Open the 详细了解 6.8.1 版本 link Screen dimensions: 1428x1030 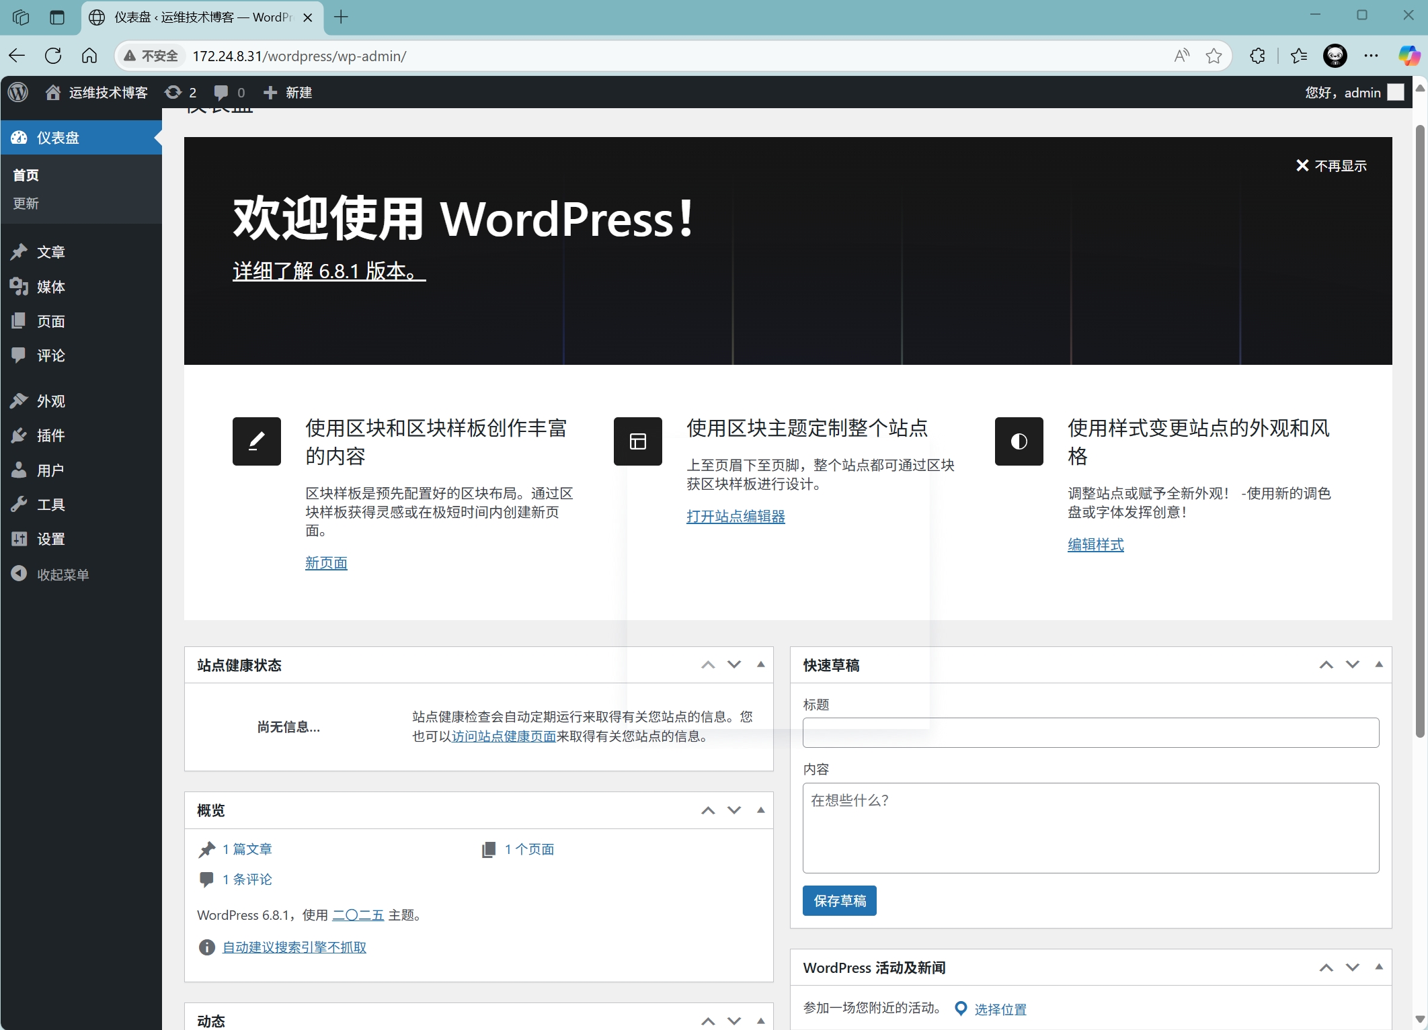point(329,270)
